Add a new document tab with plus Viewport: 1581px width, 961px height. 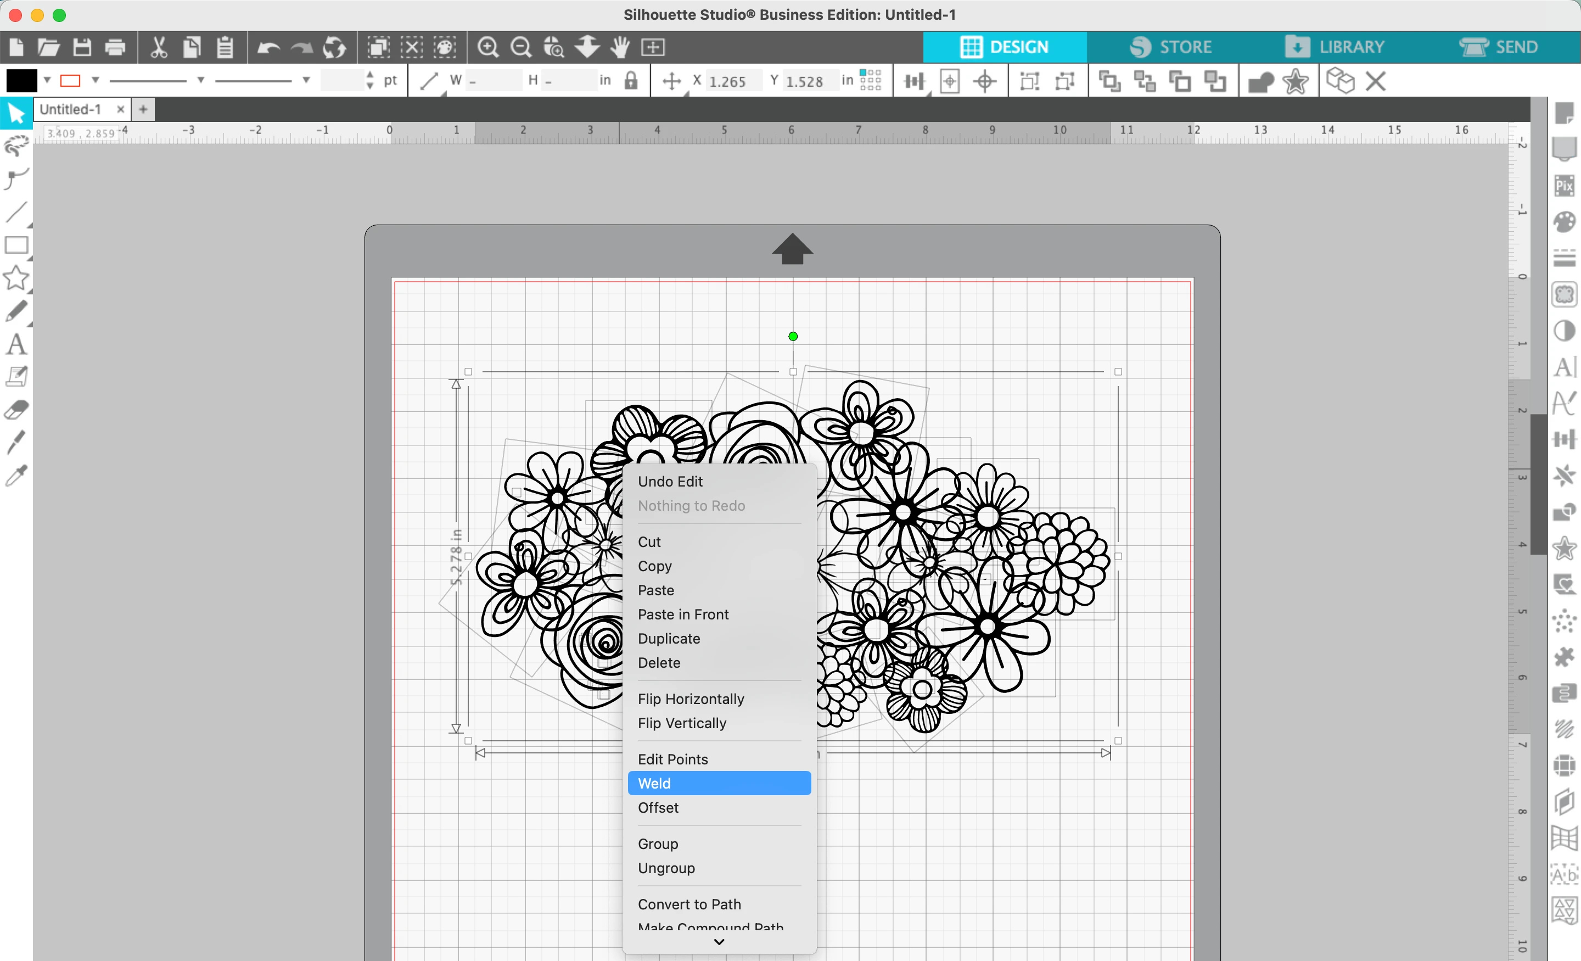coord(143,110)
